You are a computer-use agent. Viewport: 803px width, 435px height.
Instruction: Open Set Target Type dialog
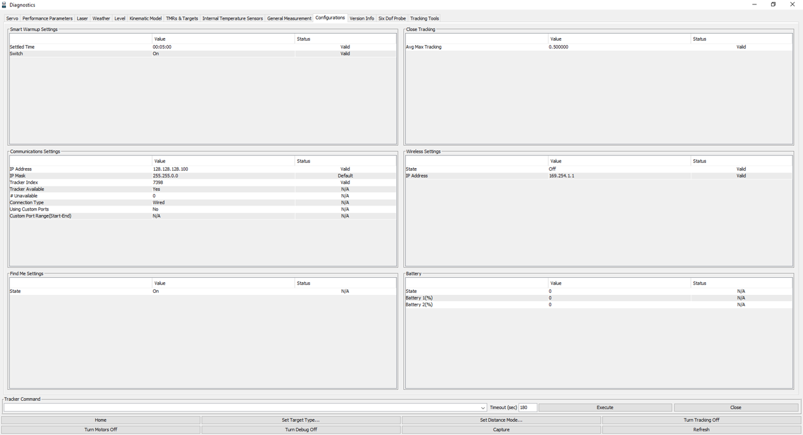pos(301,420)
